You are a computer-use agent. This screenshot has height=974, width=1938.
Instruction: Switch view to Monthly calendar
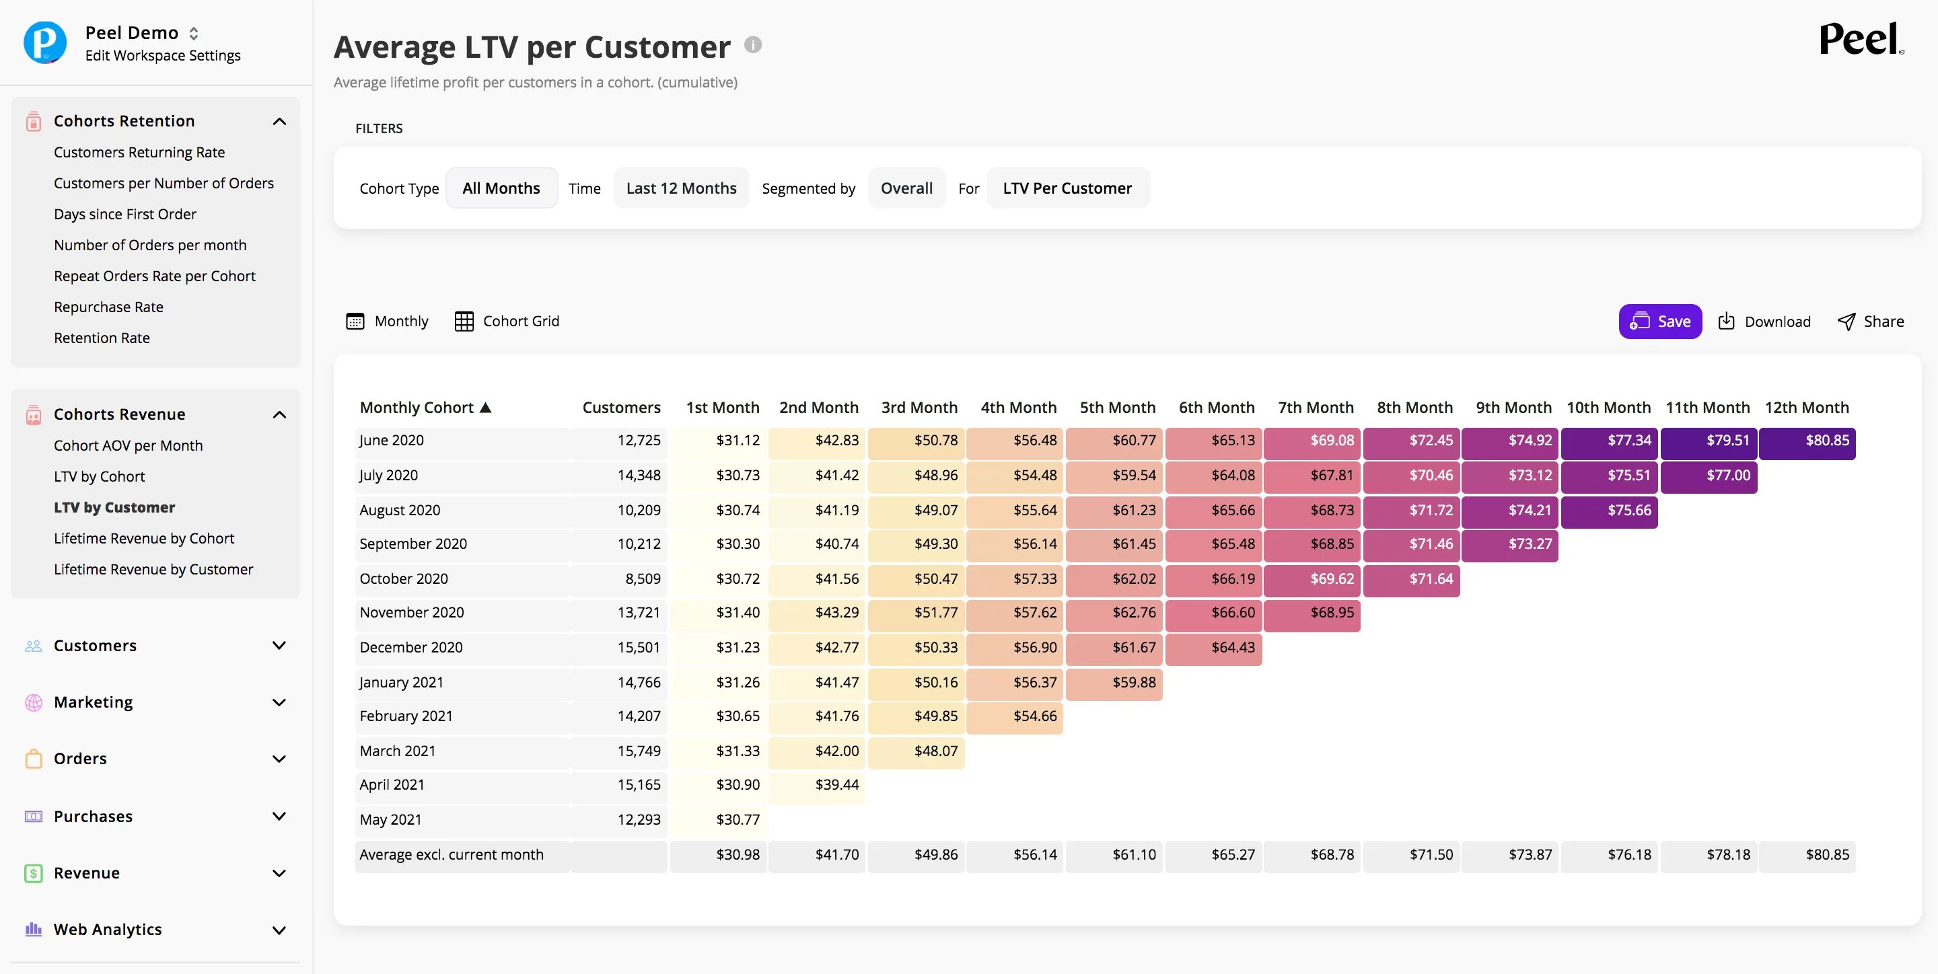(x=387, y=321)
